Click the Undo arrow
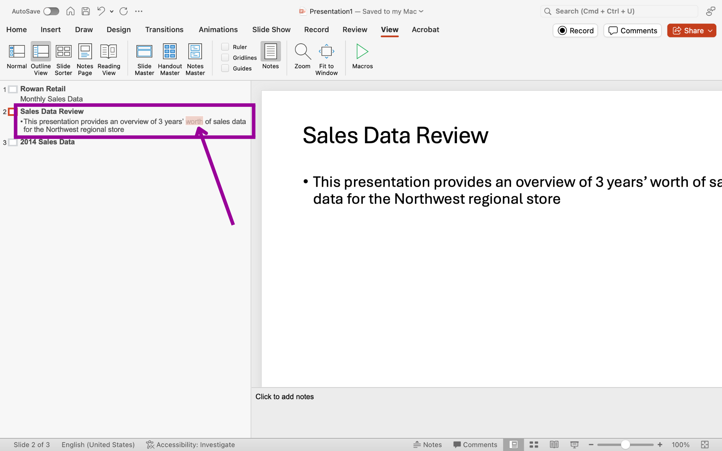 click(101, 11)
